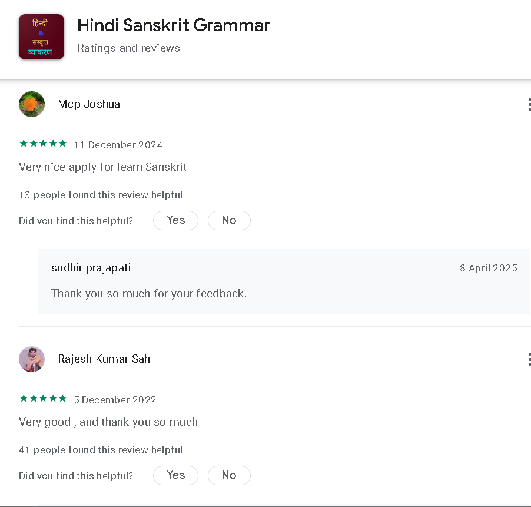Click developer name sudhir prajapati in reply

(91, 268)
